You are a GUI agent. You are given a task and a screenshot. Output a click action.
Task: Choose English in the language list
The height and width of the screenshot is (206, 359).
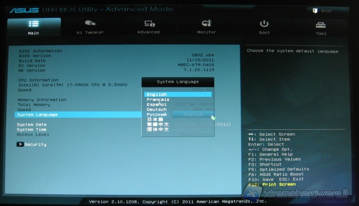pyautogui.click(x=157, y=94)
